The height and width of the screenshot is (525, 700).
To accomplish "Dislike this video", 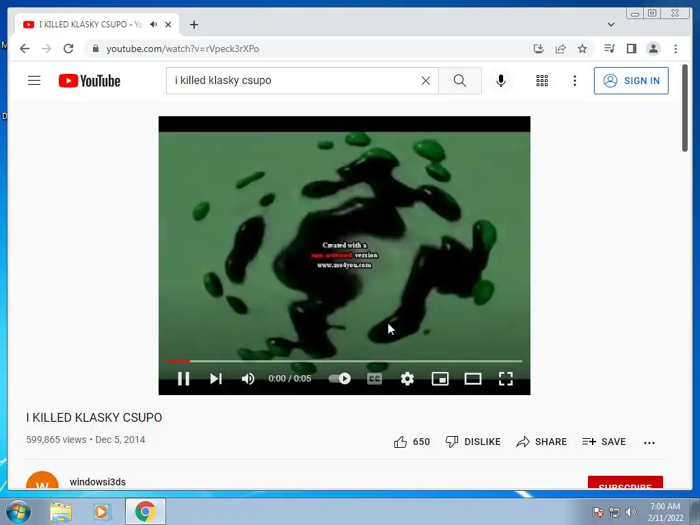I will (x=473, y=442).
